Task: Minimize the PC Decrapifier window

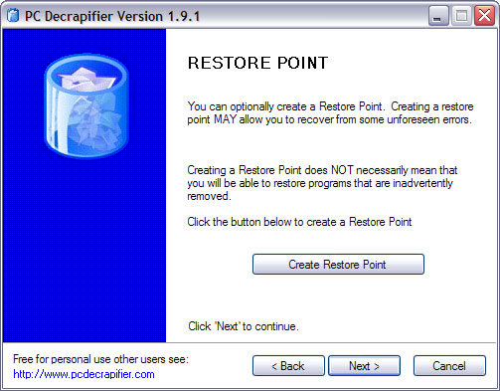Action: [438, 16]
